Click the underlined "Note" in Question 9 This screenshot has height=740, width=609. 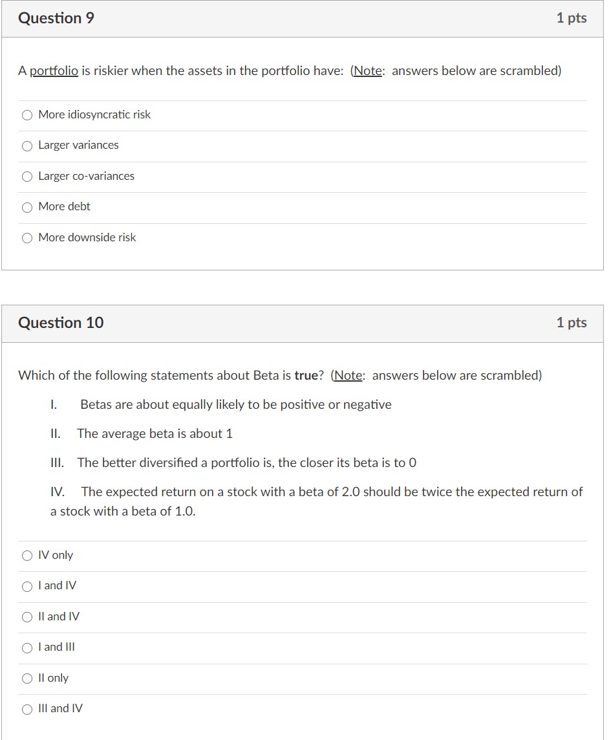pyautogui.click(x=367, y=71)
